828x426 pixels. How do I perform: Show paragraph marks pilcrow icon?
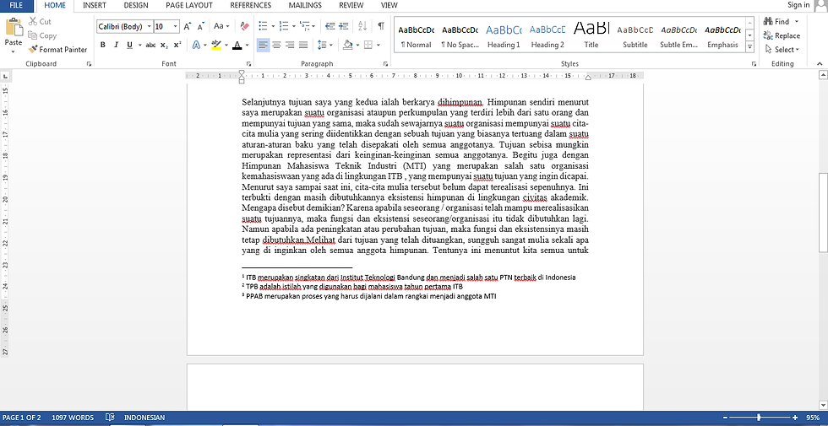pos(381,26)
